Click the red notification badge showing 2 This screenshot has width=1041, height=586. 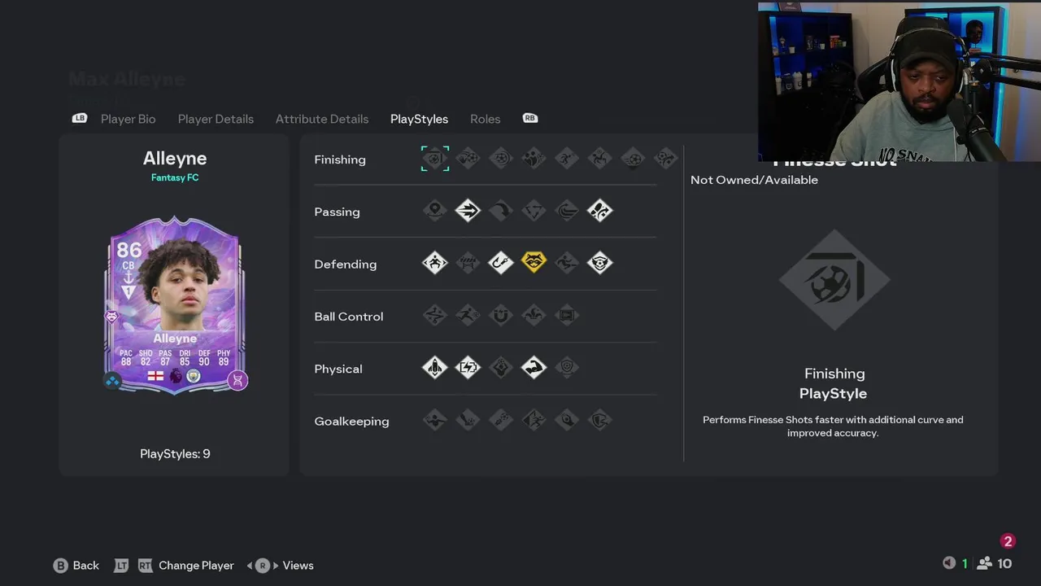[x=1008, y=541]
